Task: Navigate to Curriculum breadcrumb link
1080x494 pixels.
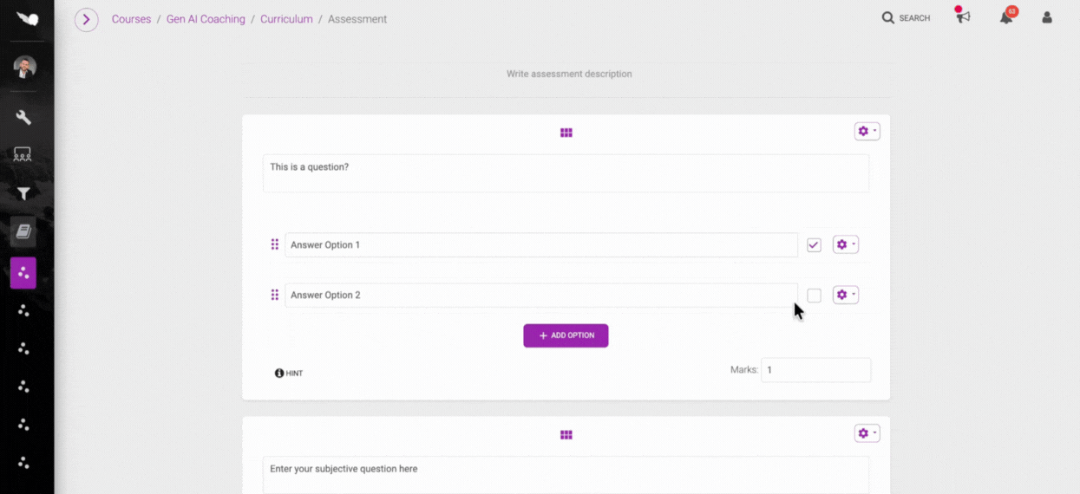Action: [x=286, y=19]
